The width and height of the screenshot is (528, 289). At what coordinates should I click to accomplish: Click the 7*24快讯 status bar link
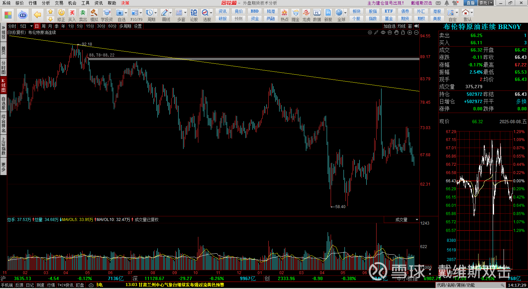[x=65, y=285]
